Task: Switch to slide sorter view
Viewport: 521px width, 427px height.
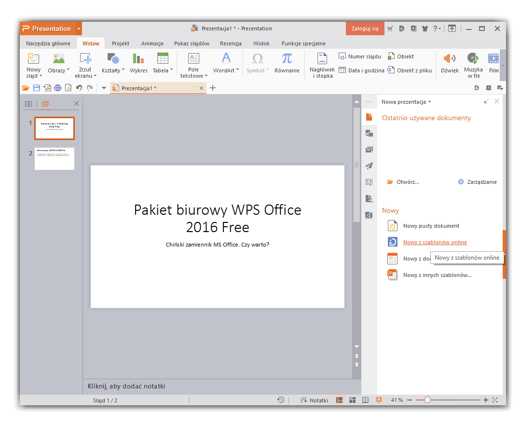Action: tap(353, 400)
